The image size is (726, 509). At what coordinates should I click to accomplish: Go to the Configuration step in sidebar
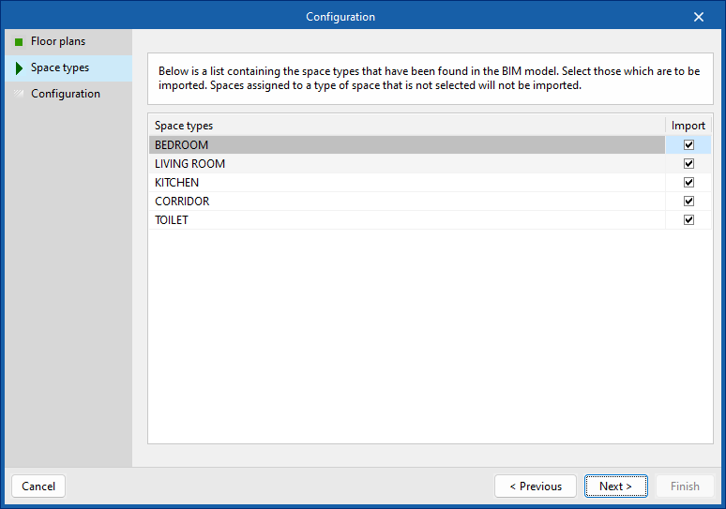(x=66, y=94)
